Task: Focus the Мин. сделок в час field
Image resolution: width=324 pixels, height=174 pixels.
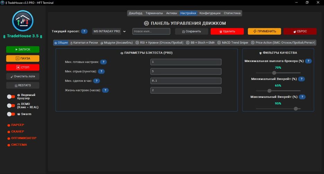Action: [186, 81]
